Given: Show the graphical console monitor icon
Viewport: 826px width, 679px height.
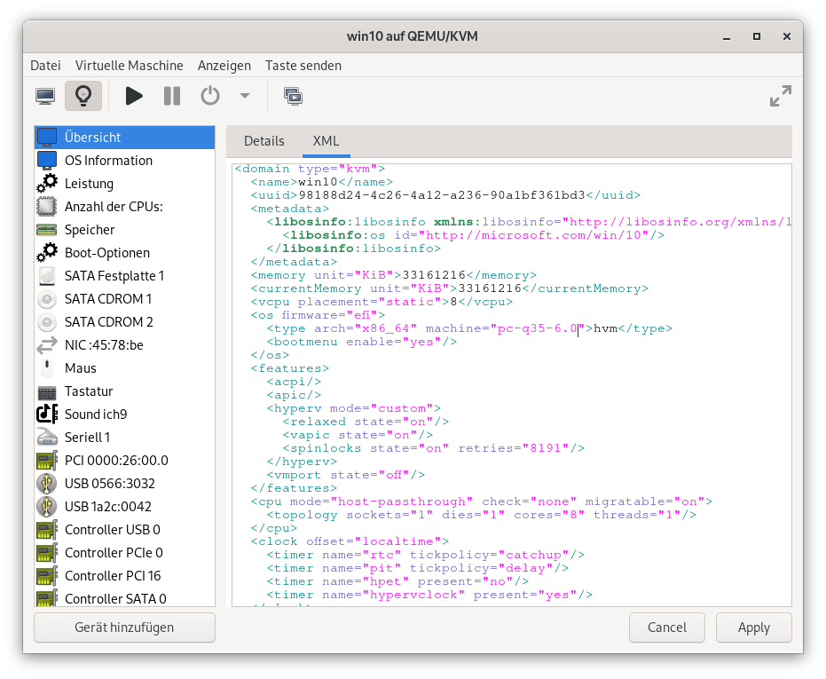Looking at the screenshot, I should click(x=45, y=97).
